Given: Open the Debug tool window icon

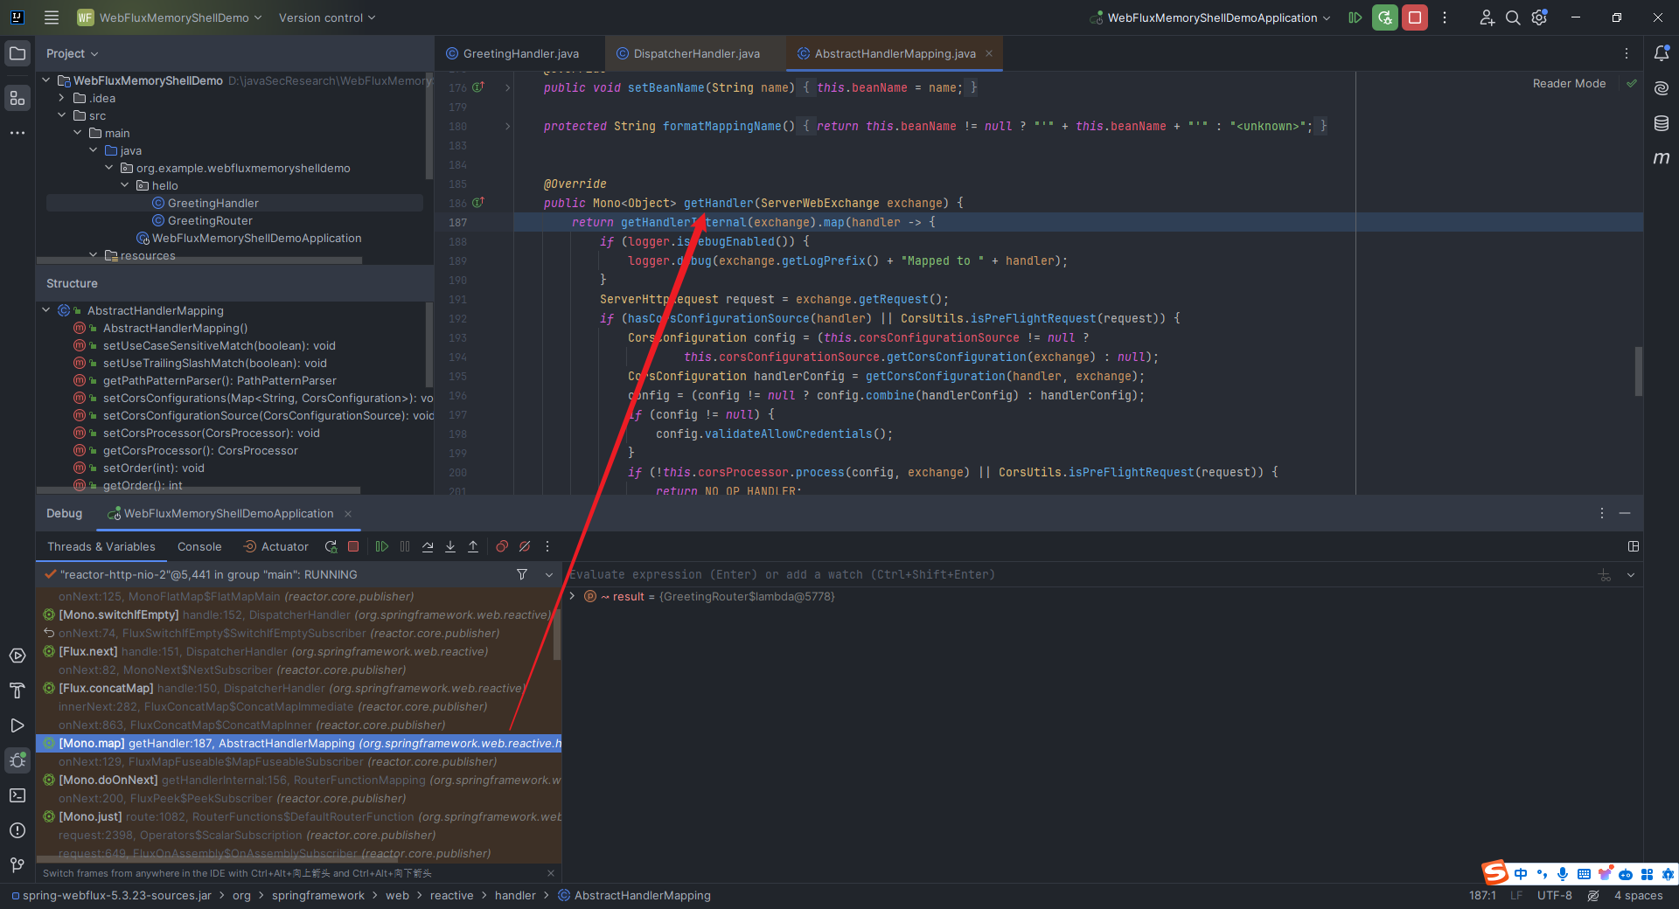Looking at the screenshot, I should 17,760.
